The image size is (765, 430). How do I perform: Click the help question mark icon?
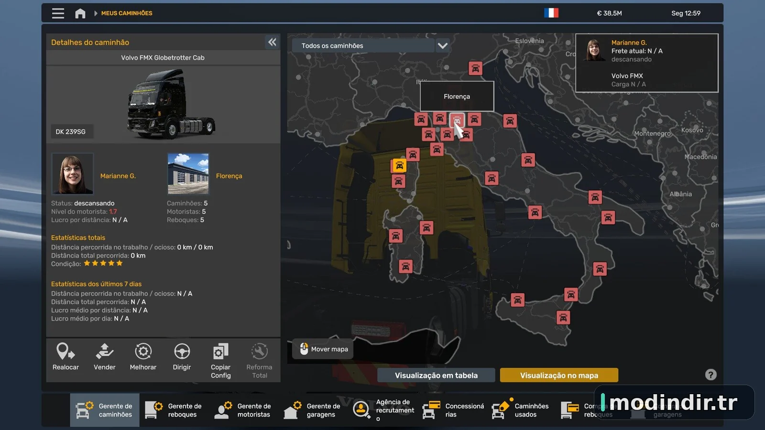[711, 375]
